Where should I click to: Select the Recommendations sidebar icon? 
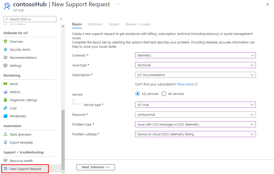point(5,57)
